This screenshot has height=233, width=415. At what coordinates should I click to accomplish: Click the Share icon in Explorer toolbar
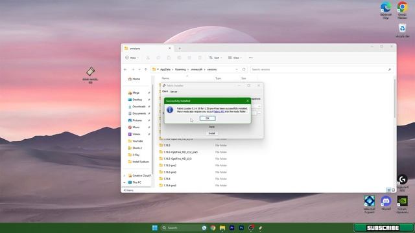189,58
